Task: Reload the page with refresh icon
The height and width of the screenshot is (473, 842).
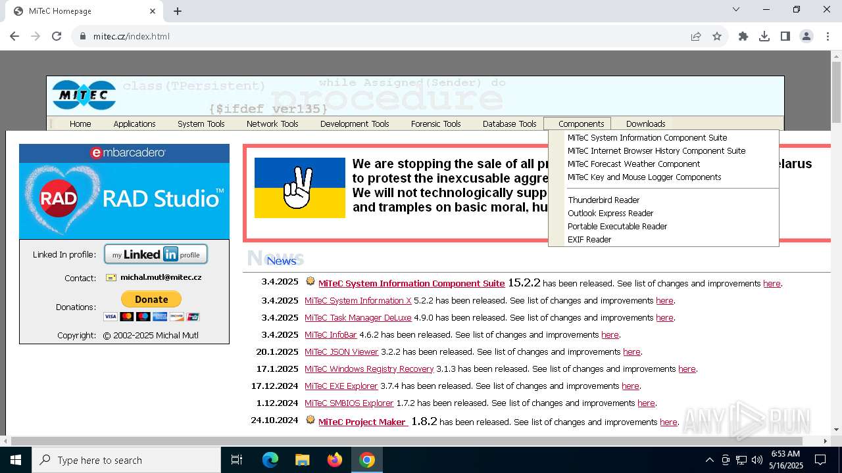Action: 57,36
